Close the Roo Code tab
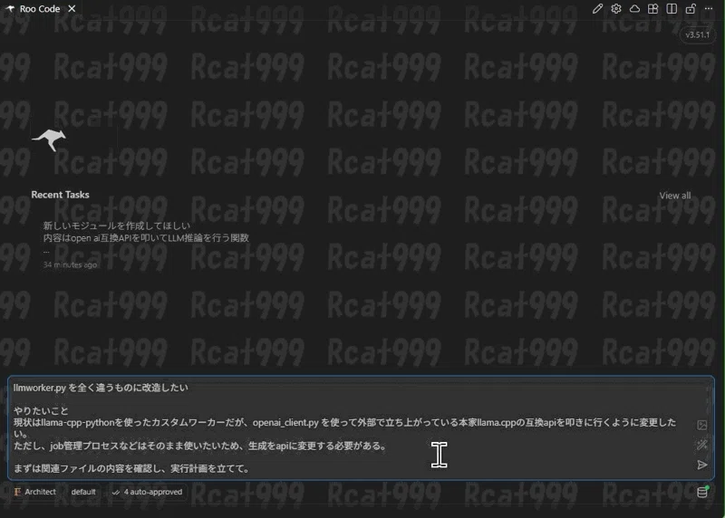This screenshot has height=518, width=725. coord(72,9)
